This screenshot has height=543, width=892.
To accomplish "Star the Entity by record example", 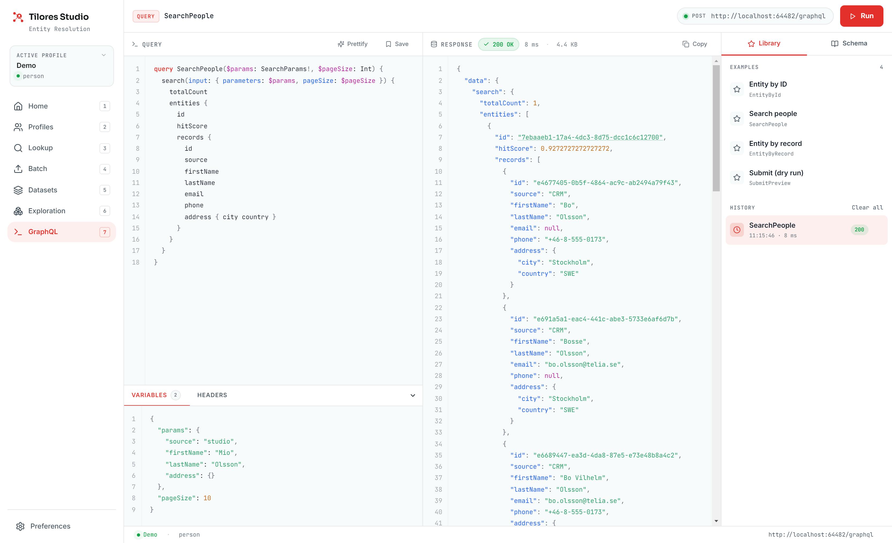I will tap(737, 148).
